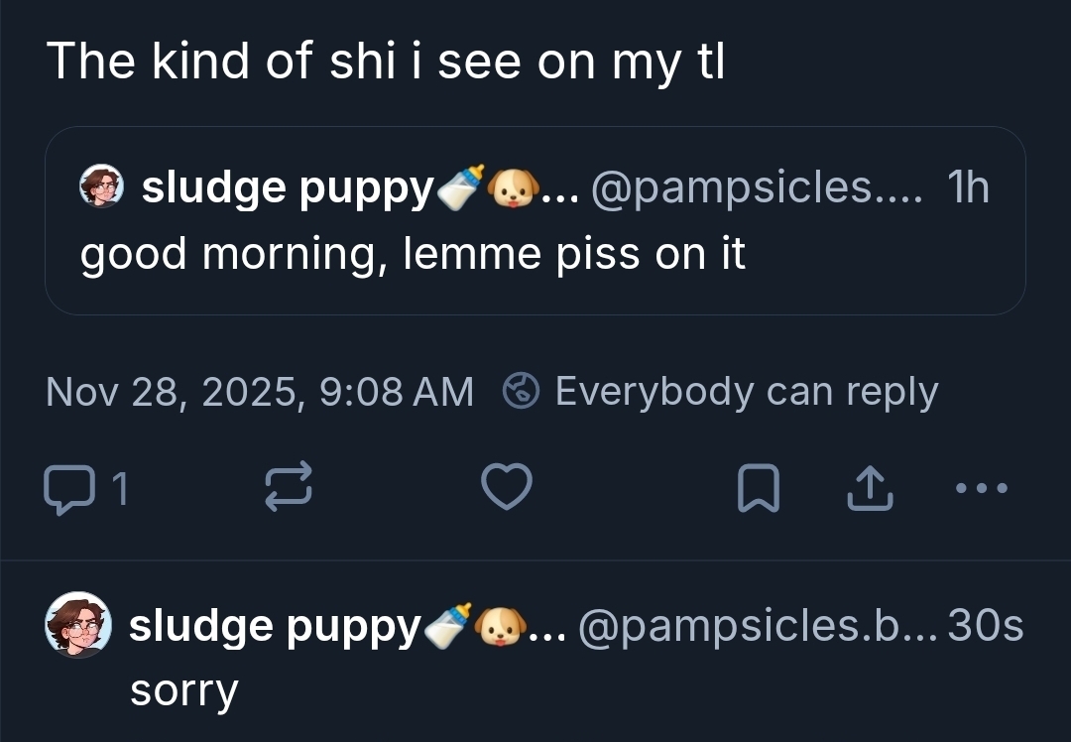Click the Nov 28, 2025 timestamp
The image size is (1071, 742).
[x=260, y=392]
